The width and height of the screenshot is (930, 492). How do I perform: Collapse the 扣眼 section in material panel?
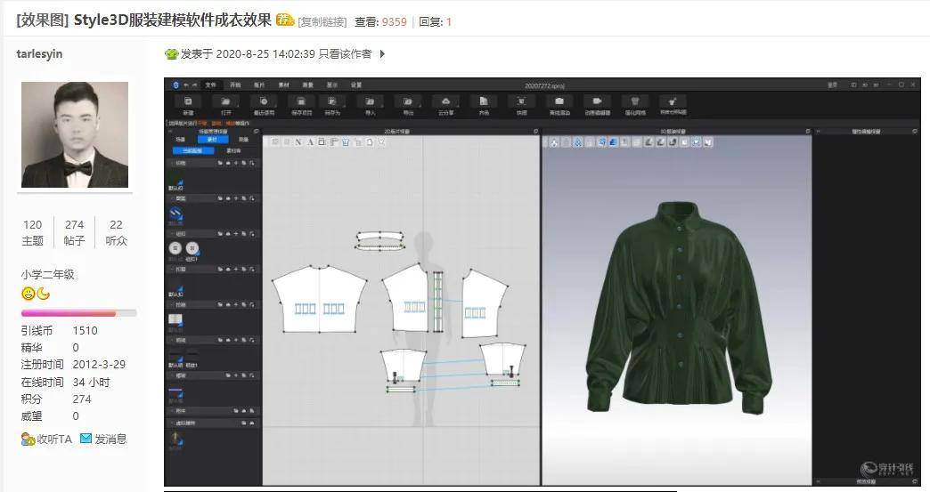click(172, 270)
